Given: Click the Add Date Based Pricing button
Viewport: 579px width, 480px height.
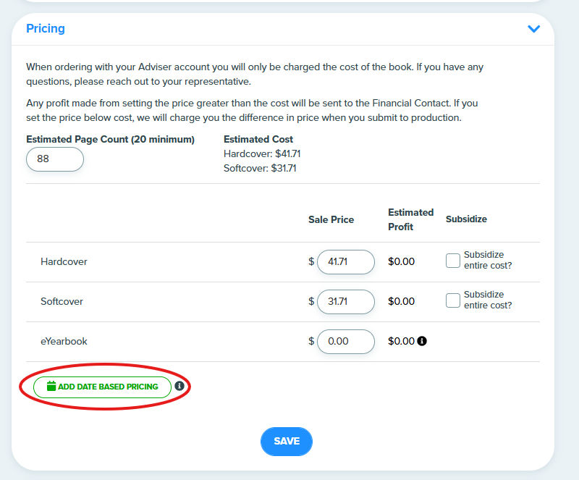Looking at the screenshot, I should coord(102,387).
